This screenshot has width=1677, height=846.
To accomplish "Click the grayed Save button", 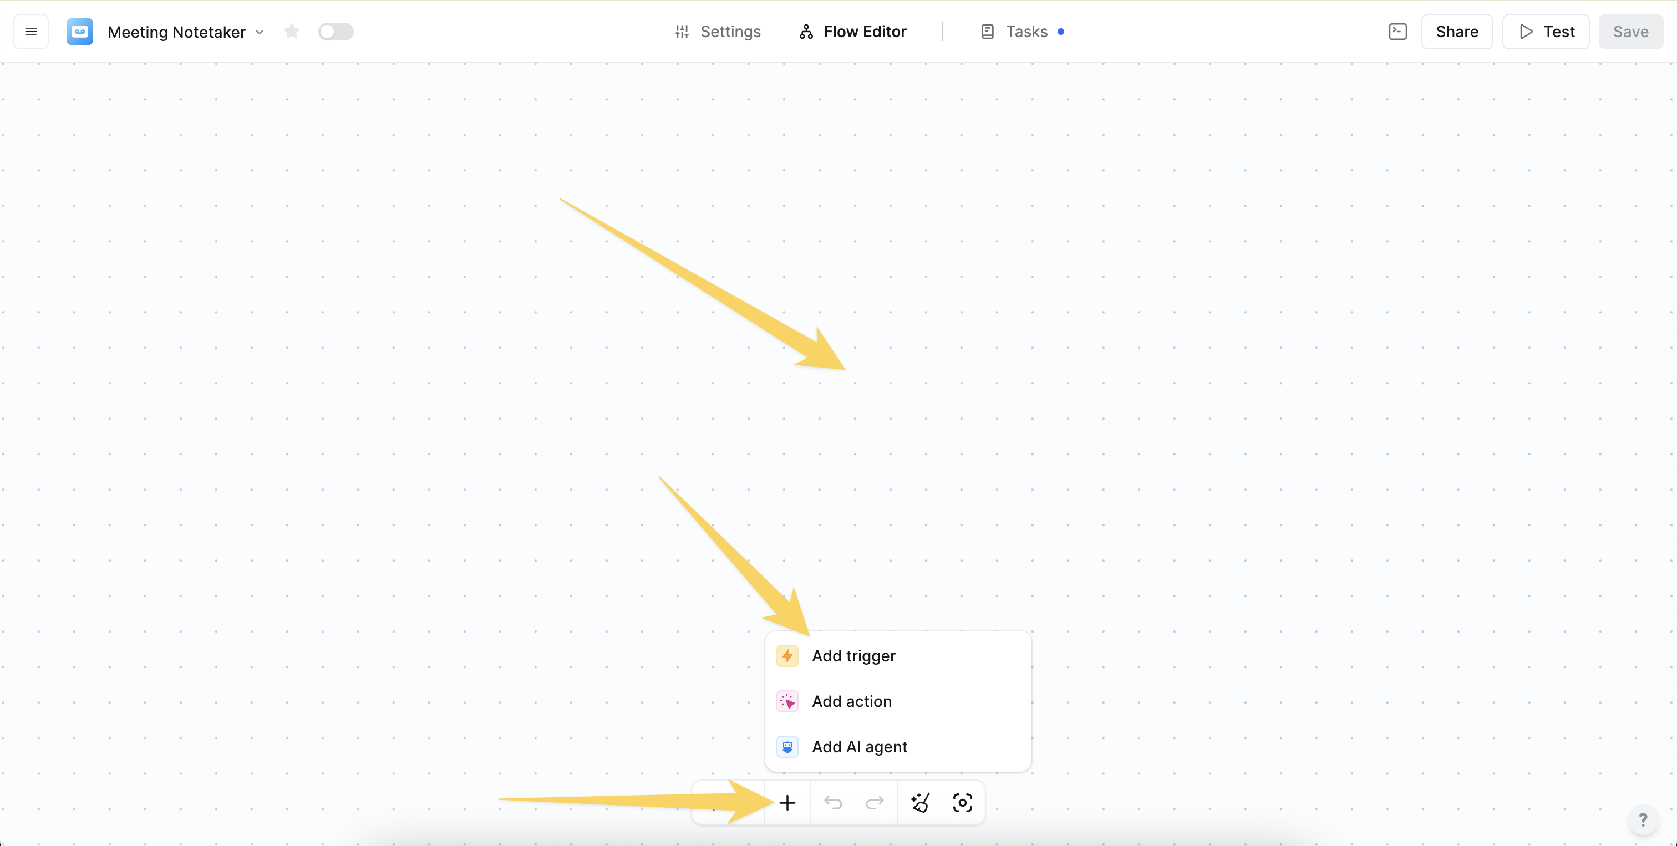I will click(1630, 31).
